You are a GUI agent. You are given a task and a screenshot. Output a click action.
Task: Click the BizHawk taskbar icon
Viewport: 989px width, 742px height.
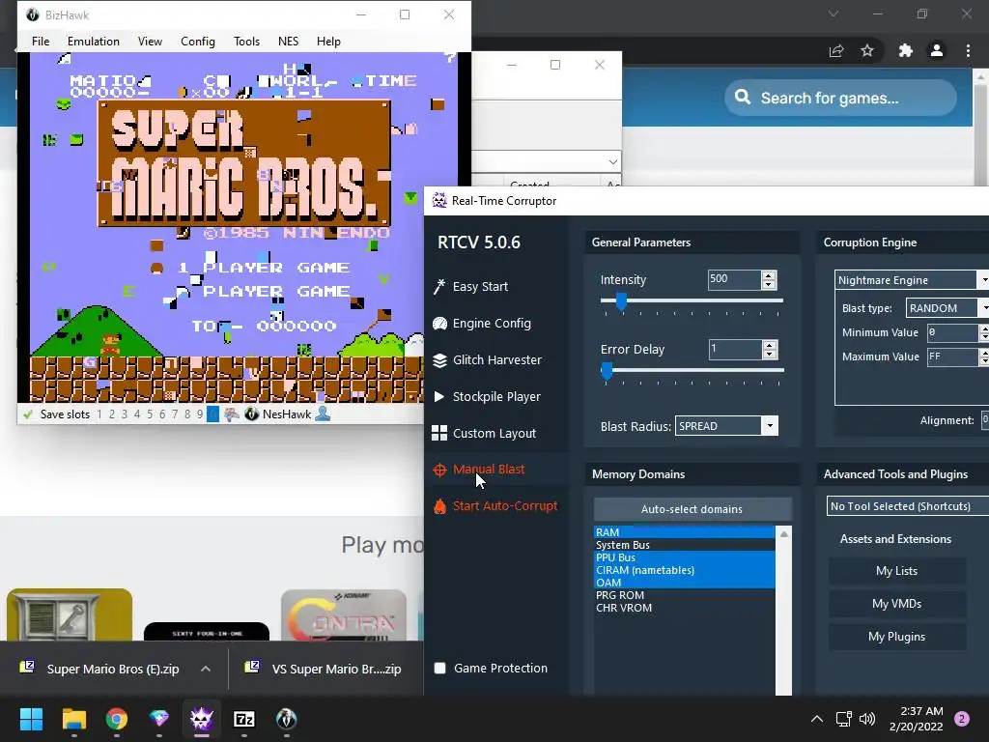[286, 719]
